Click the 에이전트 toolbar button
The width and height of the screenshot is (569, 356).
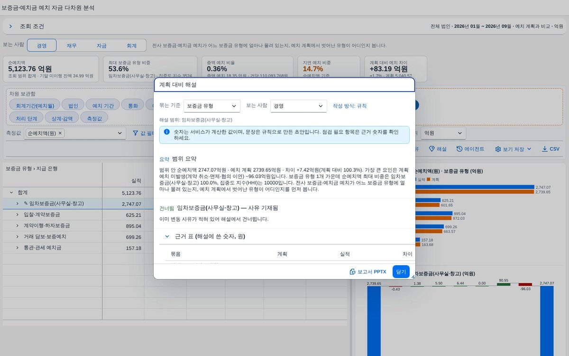(x=471, y=149)
